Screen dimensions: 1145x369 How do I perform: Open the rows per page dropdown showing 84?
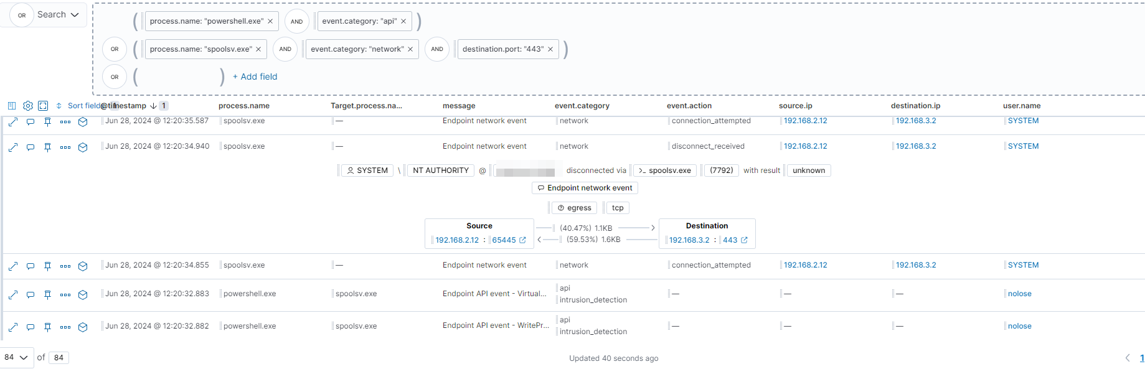click(16, 357)
